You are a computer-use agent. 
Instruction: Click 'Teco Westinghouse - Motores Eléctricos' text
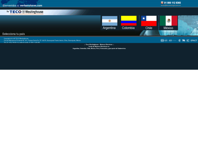[99, 45]
